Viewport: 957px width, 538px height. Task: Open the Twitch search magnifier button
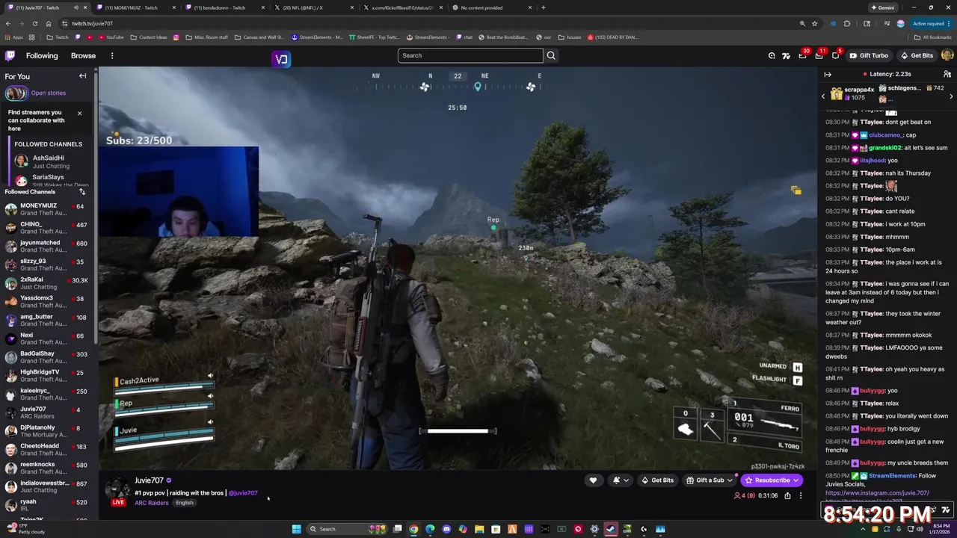[551, 55]
